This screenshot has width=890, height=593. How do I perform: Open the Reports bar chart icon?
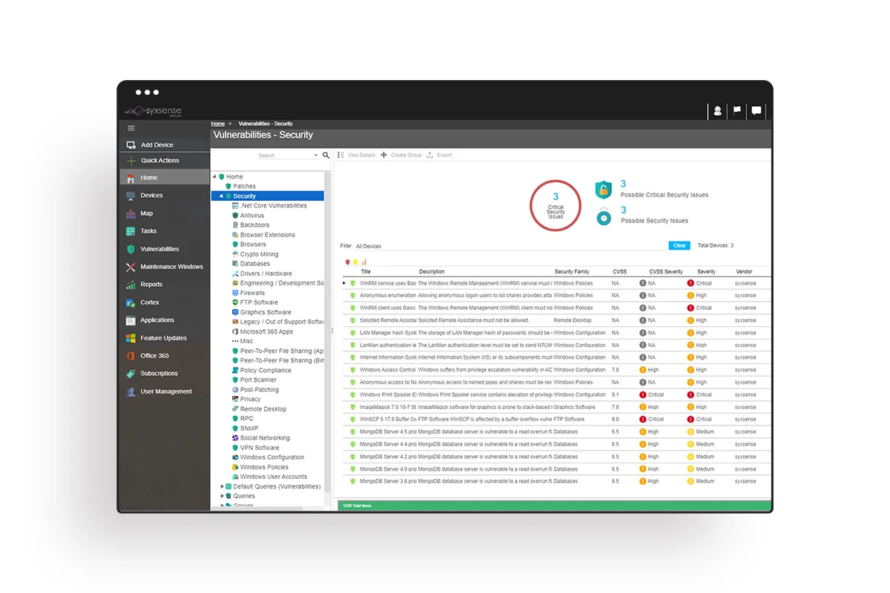point(131,285)
